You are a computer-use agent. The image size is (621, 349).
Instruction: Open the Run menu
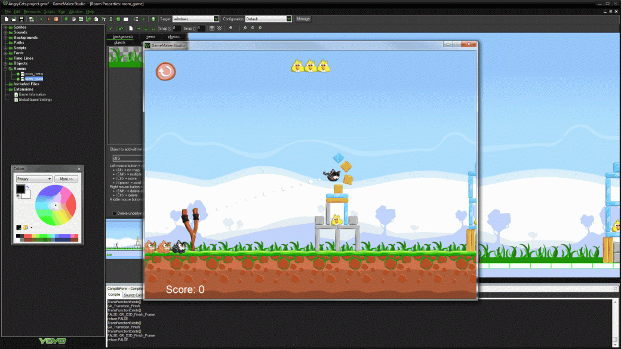[x=62, y=12]
